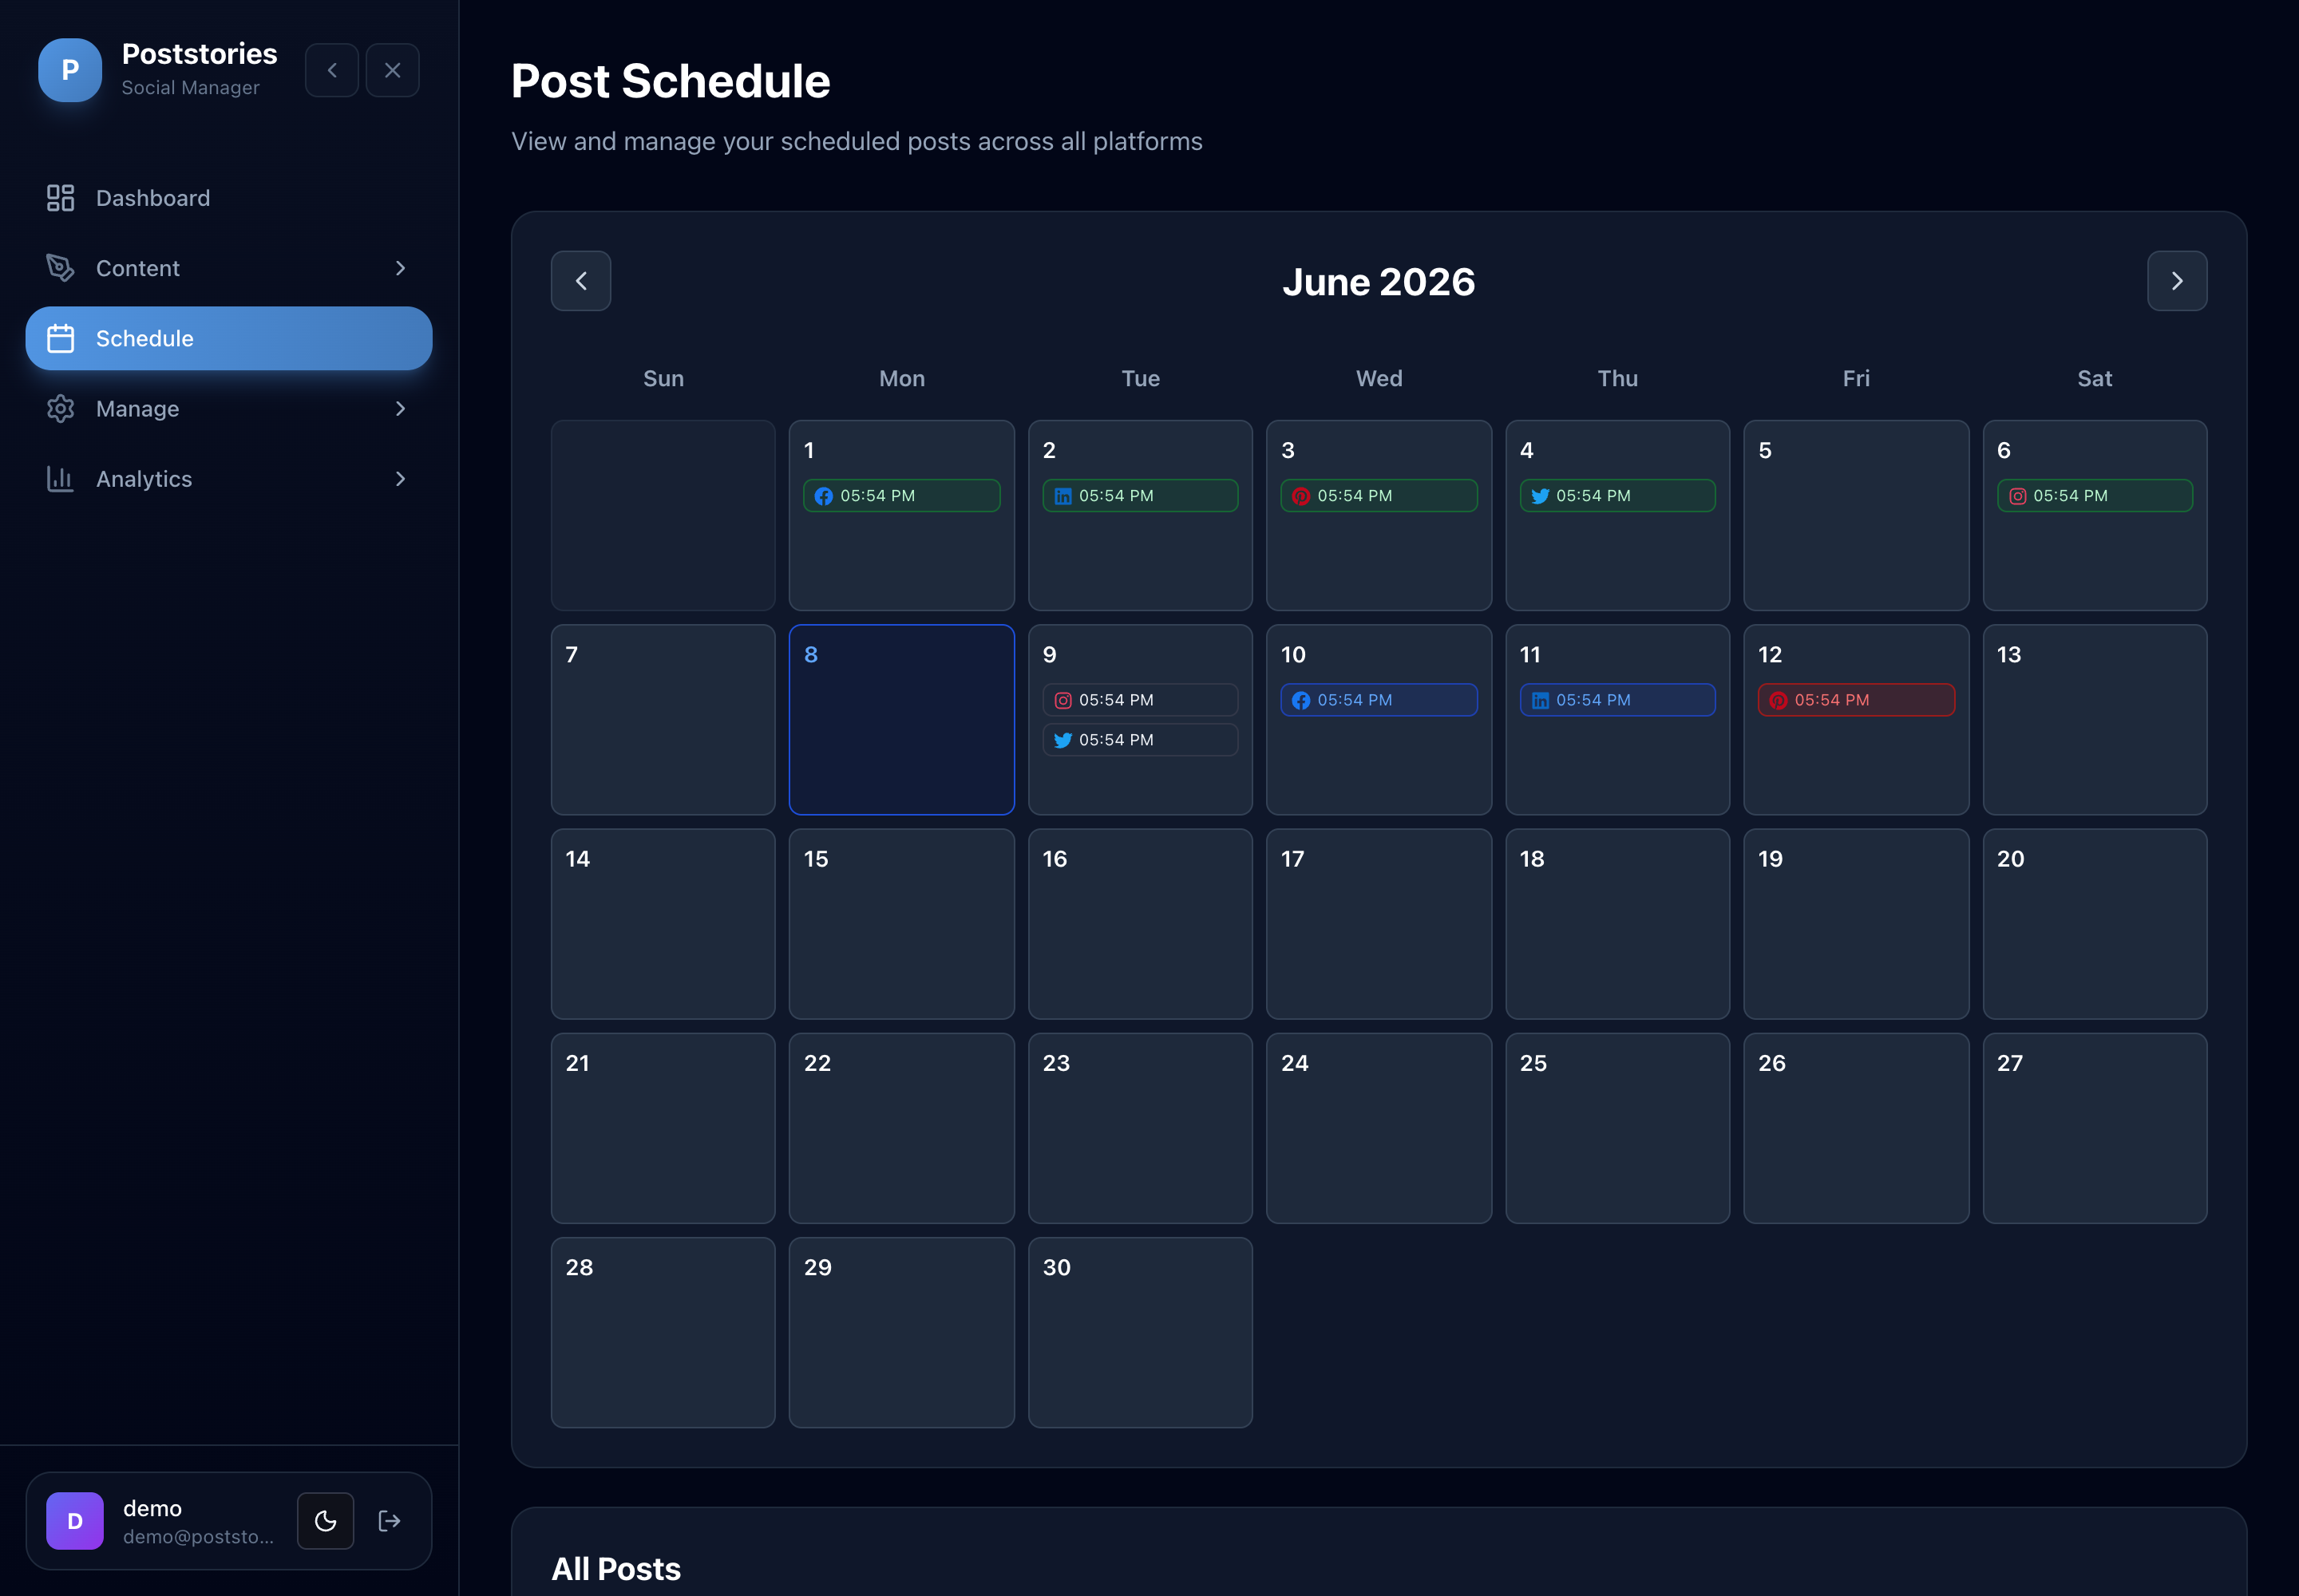Open the Instagram post on June 9

(x=1139, y=700)
